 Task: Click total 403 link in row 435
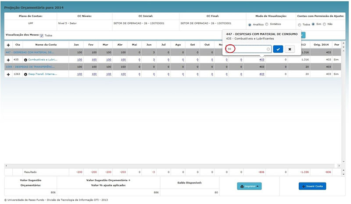click(x=261, y=60)
